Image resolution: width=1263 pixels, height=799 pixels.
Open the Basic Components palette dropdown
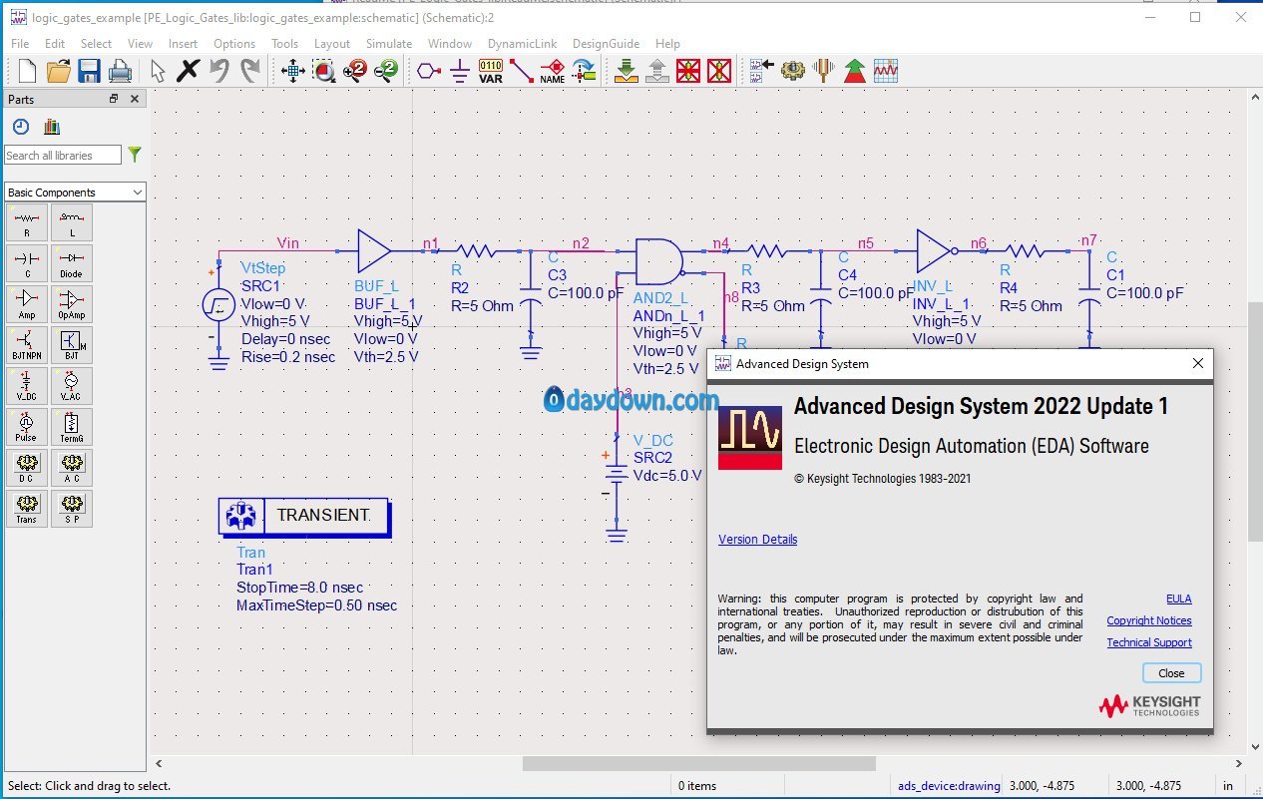(x=75, y=193)
